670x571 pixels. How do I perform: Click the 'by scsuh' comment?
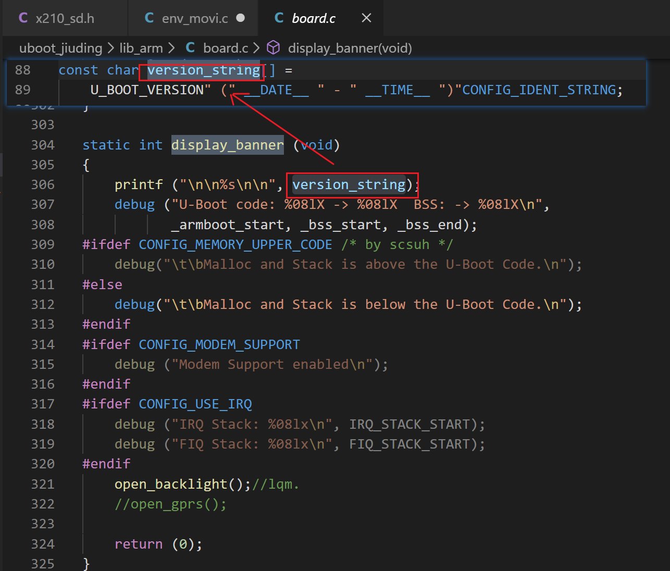(398, 244)
